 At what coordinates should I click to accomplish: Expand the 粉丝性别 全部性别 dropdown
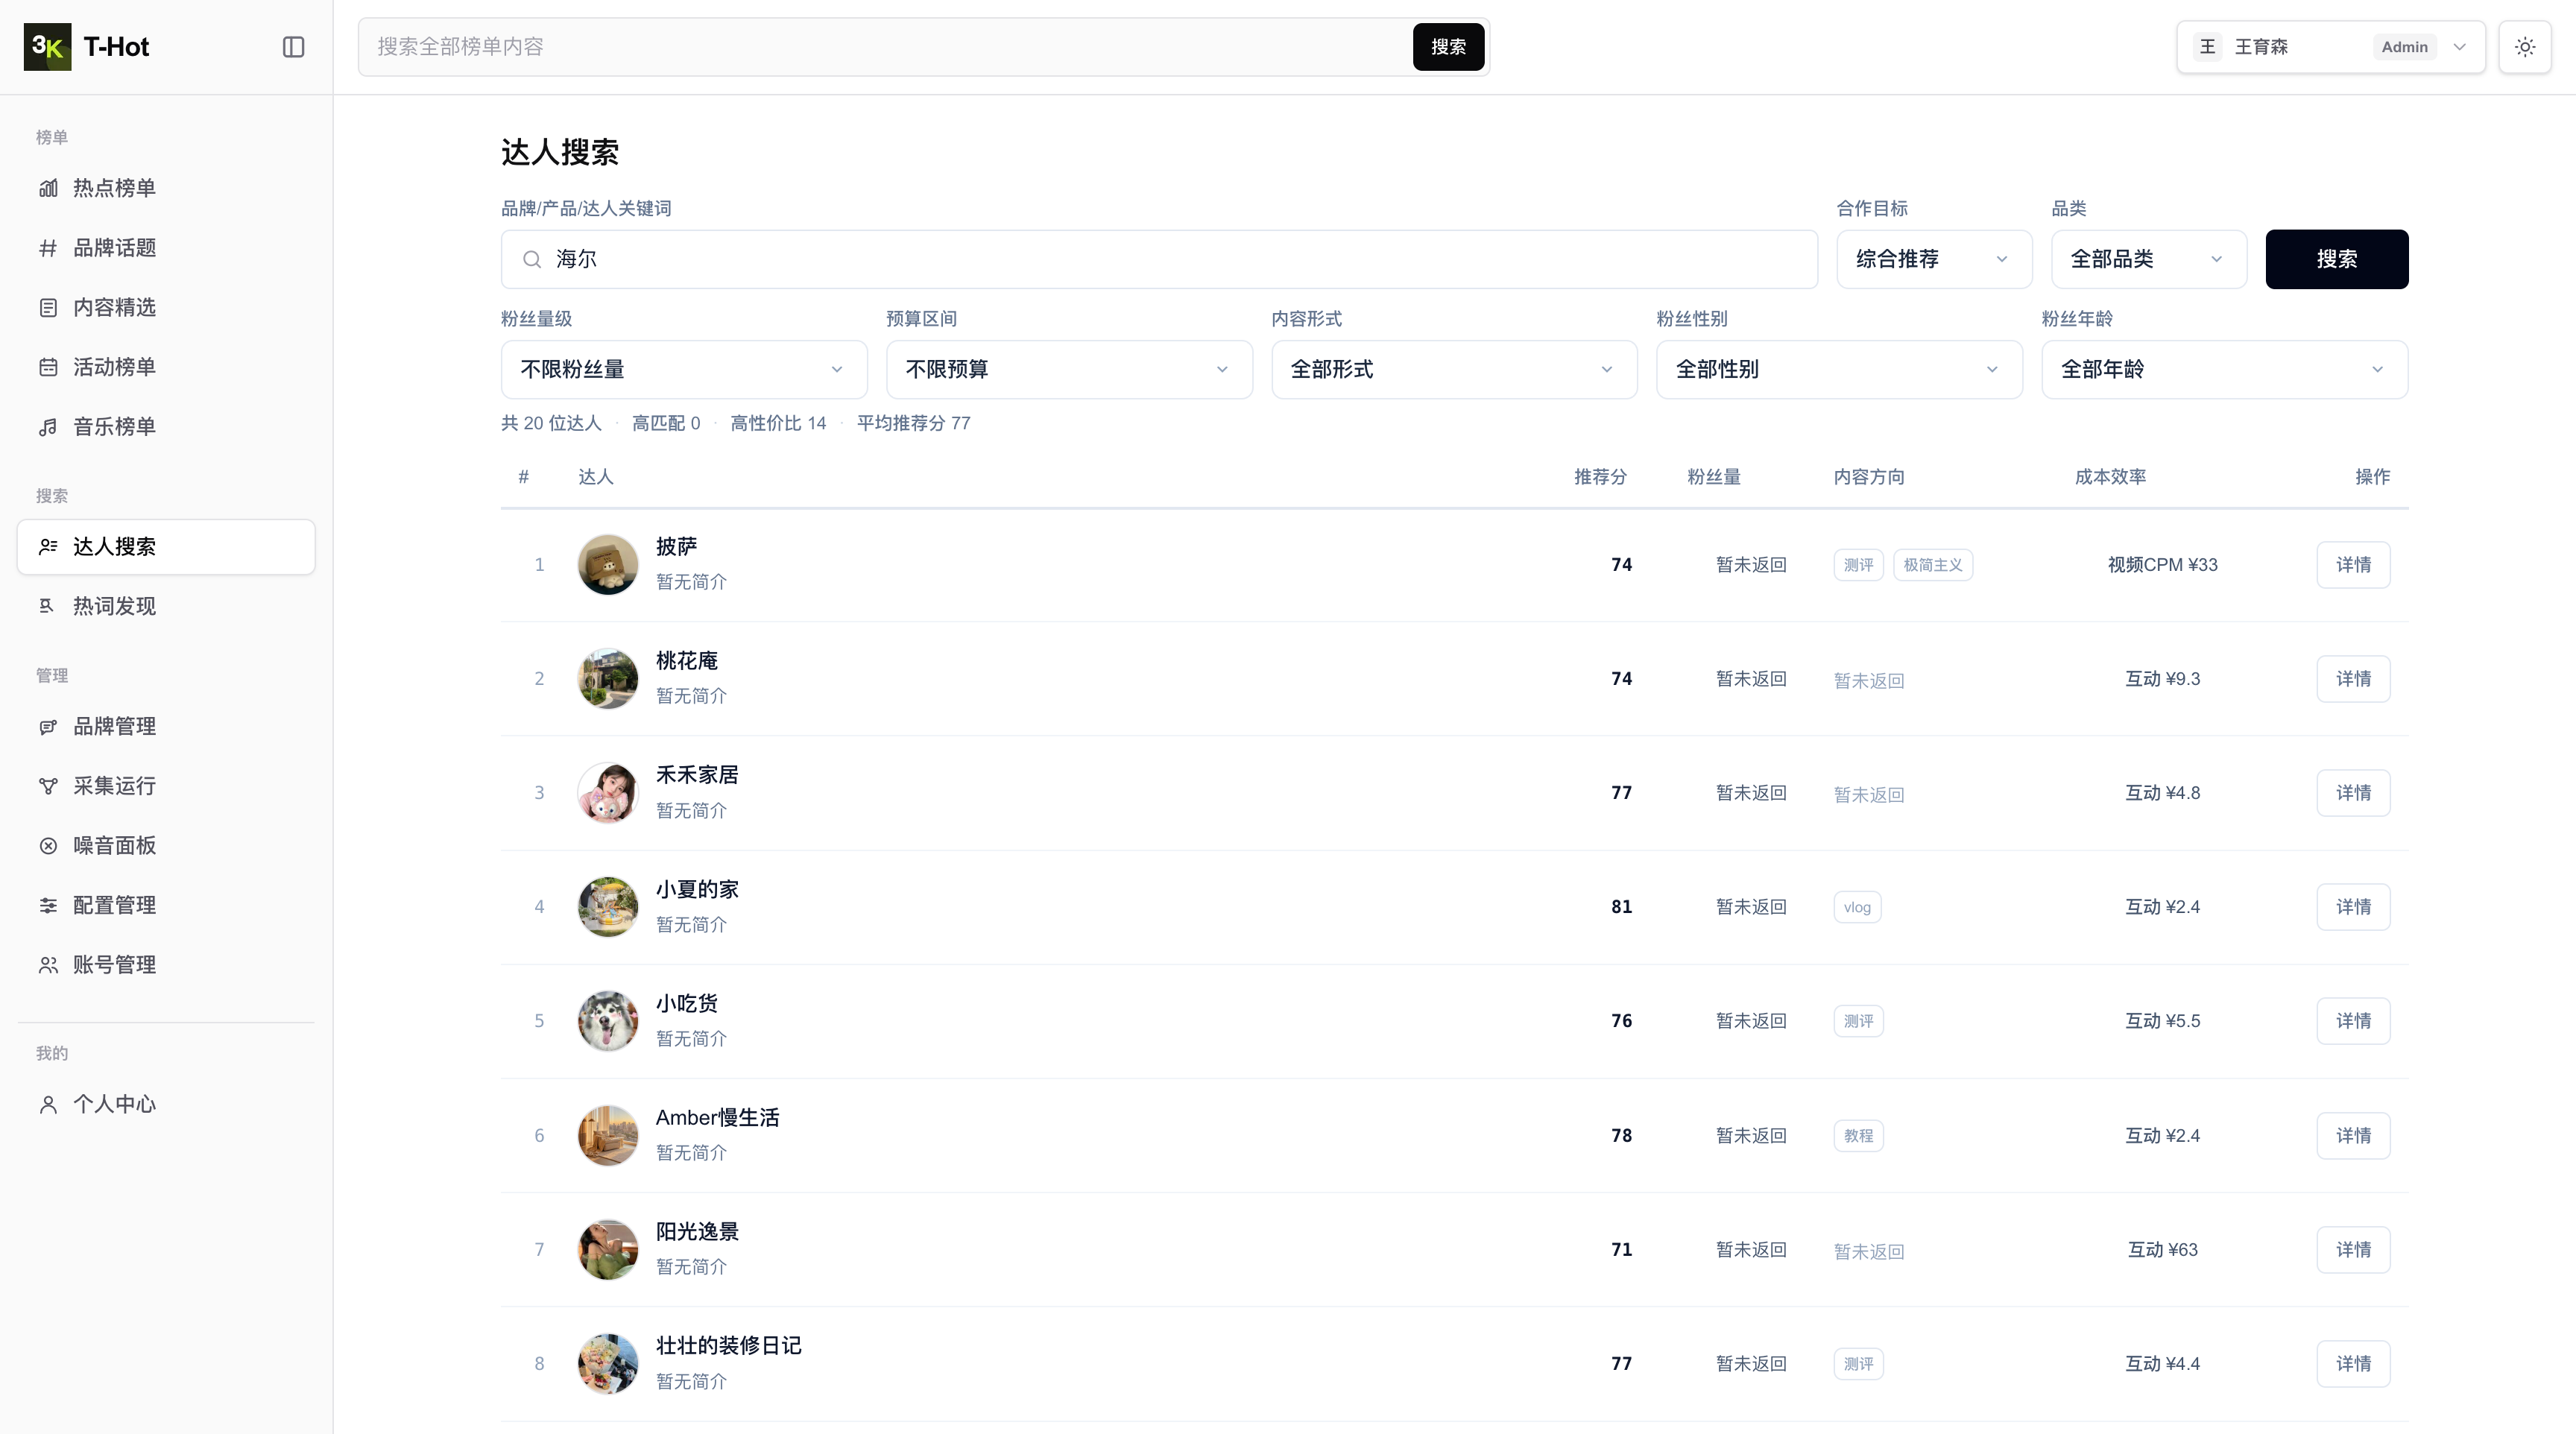point(1839,369)
